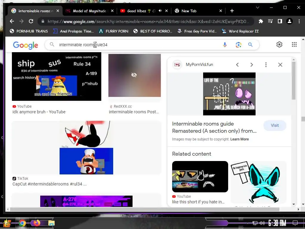This screenshot has width=305, height=229.
Task: Close the Model of Magnitude tab
Action: [x=112, y=11]
